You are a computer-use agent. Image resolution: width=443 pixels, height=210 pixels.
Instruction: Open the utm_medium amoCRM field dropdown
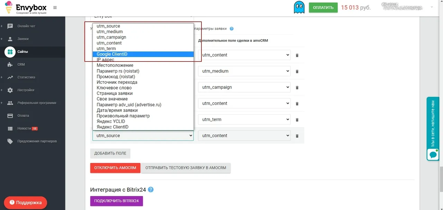pos(244,71)
